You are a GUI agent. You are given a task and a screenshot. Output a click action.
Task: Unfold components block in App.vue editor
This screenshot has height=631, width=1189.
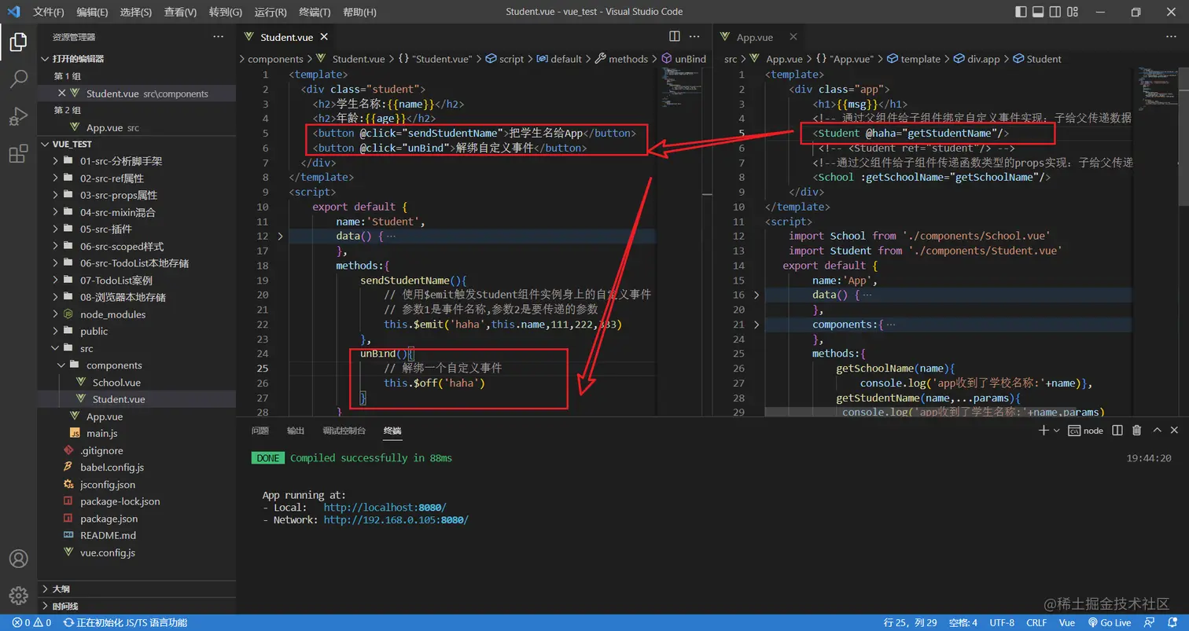pyautogui.click(x=756, y=324)
